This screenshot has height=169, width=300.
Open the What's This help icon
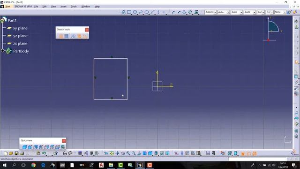(x=55, y=154)
